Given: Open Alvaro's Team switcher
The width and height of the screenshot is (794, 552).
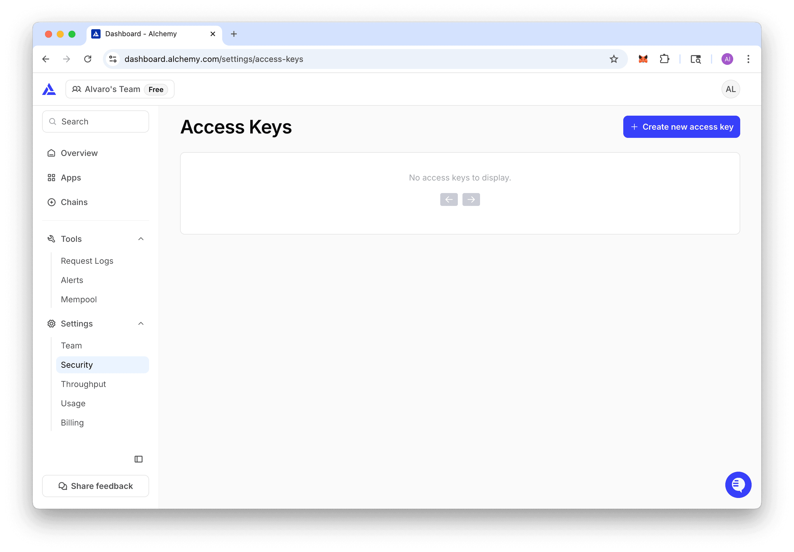Looking at the screenshot, I should [120, 89].
